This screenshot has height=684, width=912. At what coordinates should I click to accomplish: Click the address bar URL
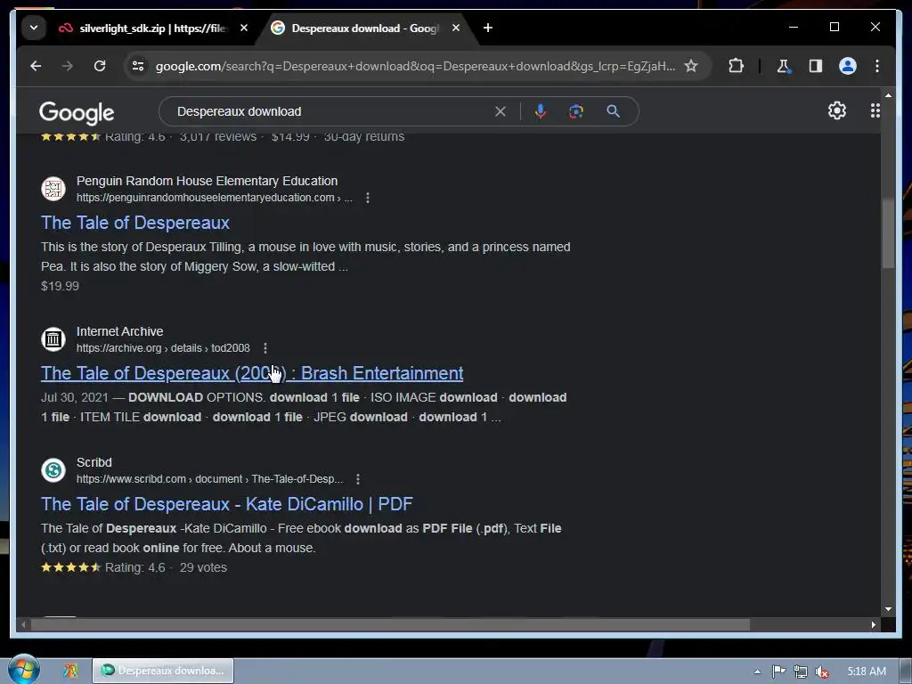coord(415,66)
